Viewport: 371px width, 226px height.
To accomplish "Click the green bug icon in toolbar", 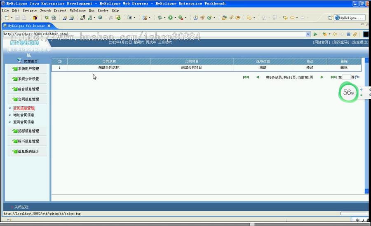I will (47, 18).
